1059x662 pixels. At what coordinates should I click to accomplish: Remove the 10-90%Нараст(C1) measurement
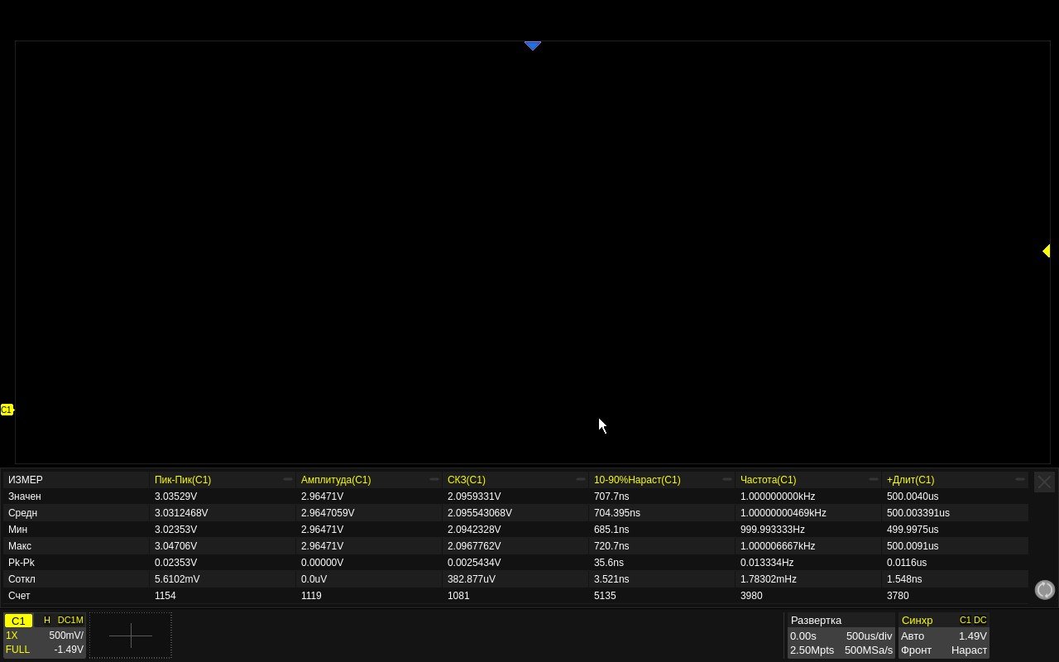tap(727, 479)
